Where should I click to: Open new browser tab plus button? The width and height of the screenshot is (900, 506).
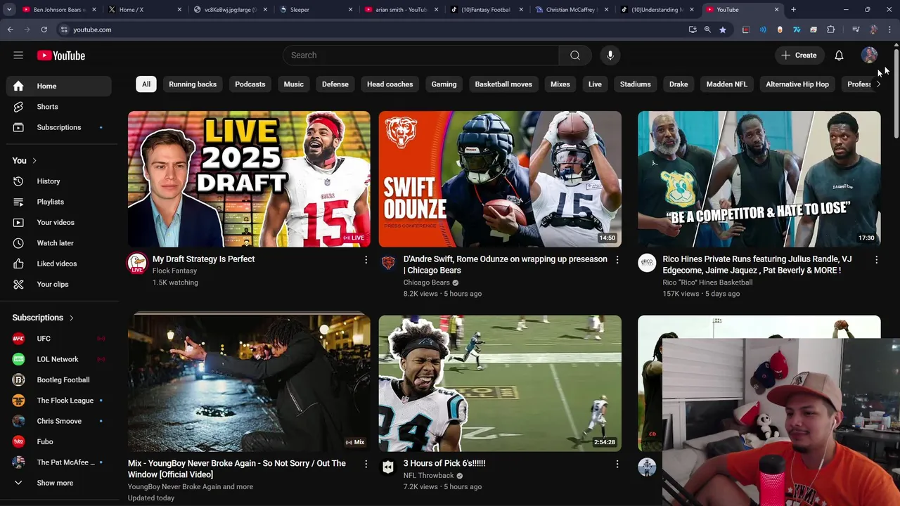[x=793, y=10]
